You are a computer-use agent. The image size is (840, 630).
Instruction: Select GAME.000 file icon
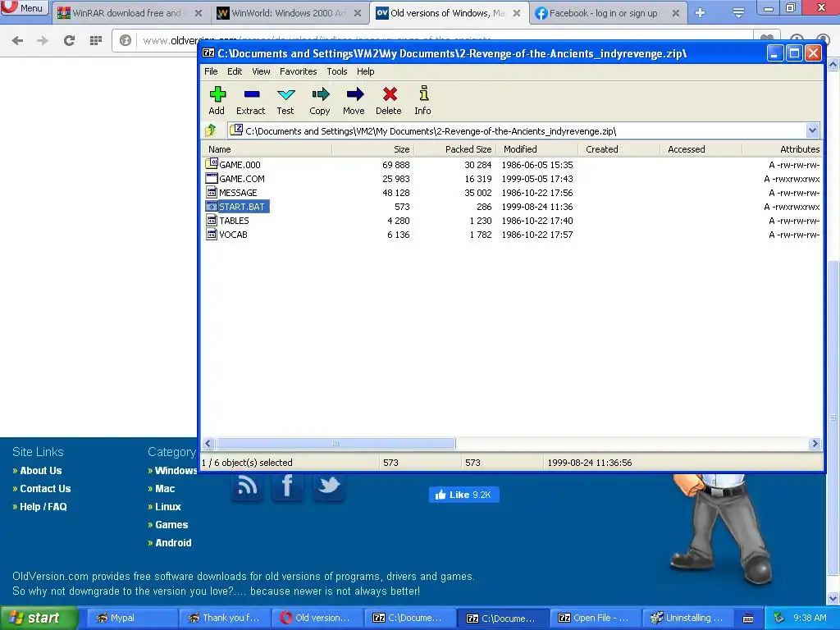click(x=212, y=164)
